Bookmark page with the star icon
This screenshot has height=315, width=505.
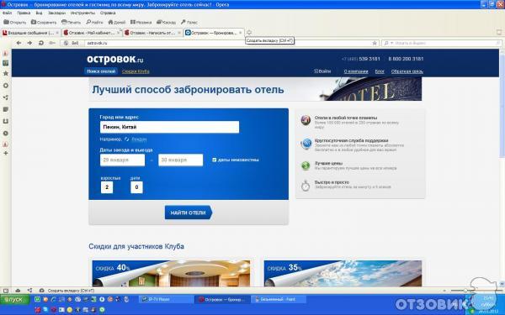(x=375, y=43)
